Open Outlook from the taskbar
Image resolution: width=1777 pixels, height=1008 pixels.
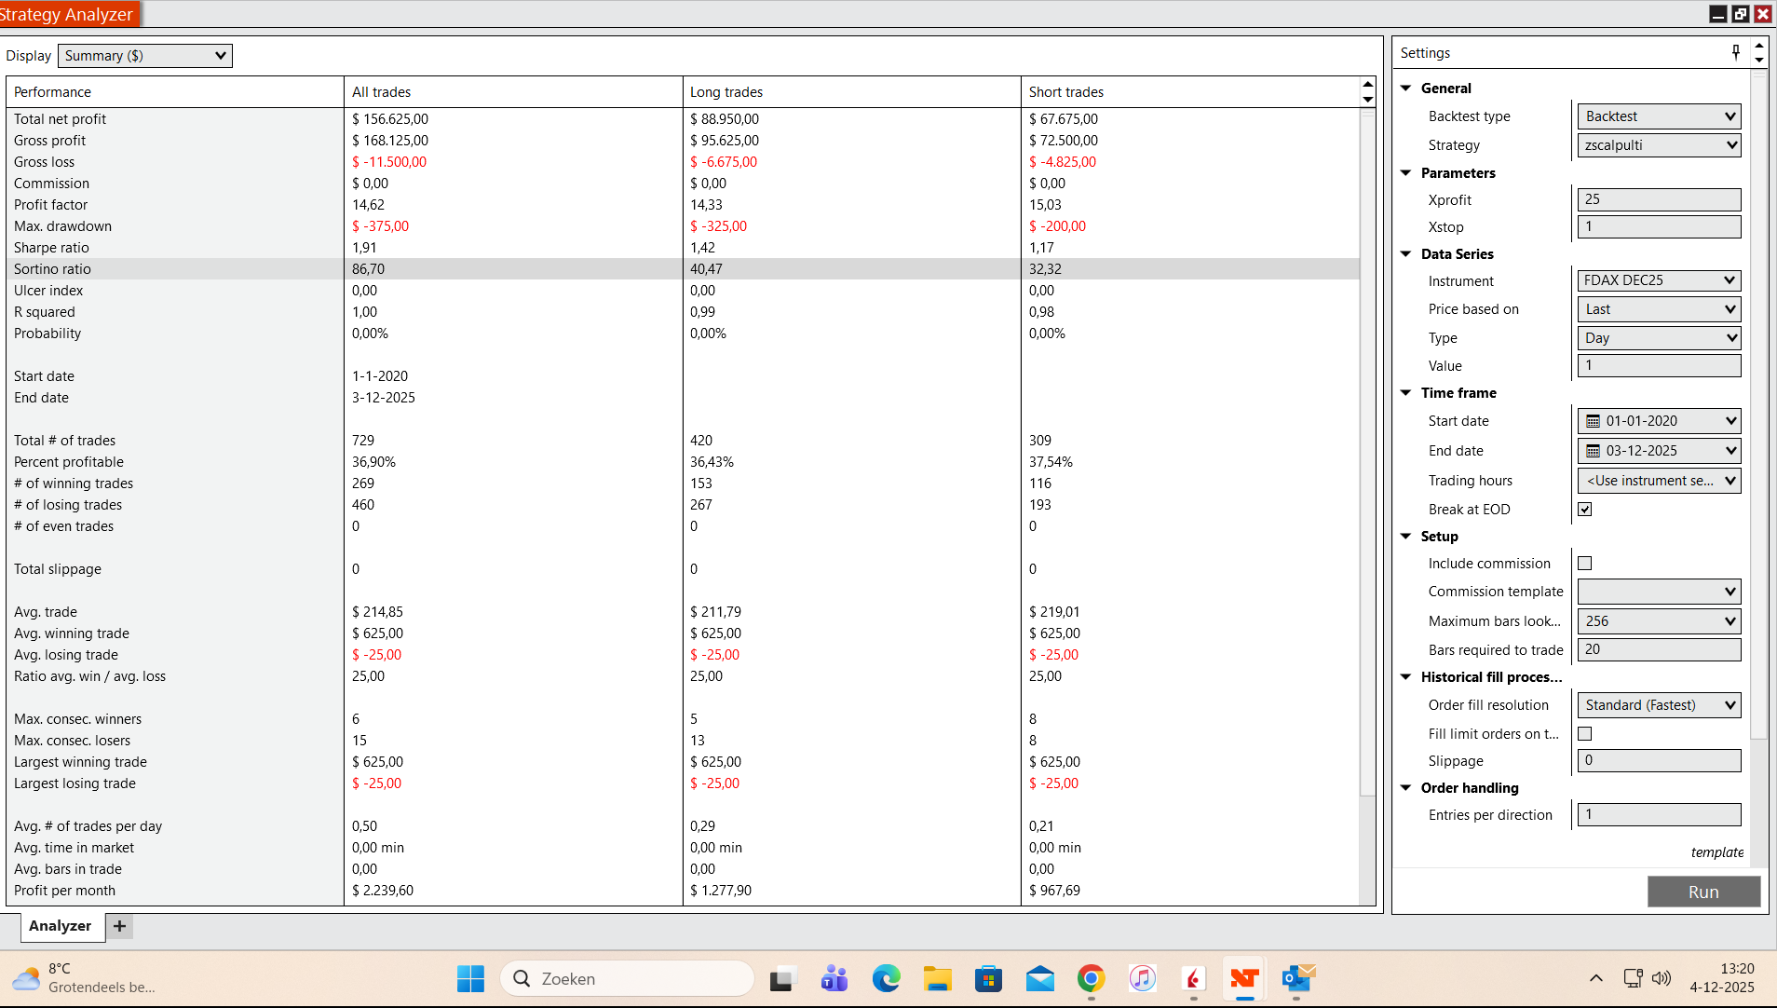click(x=1296, y=979)
